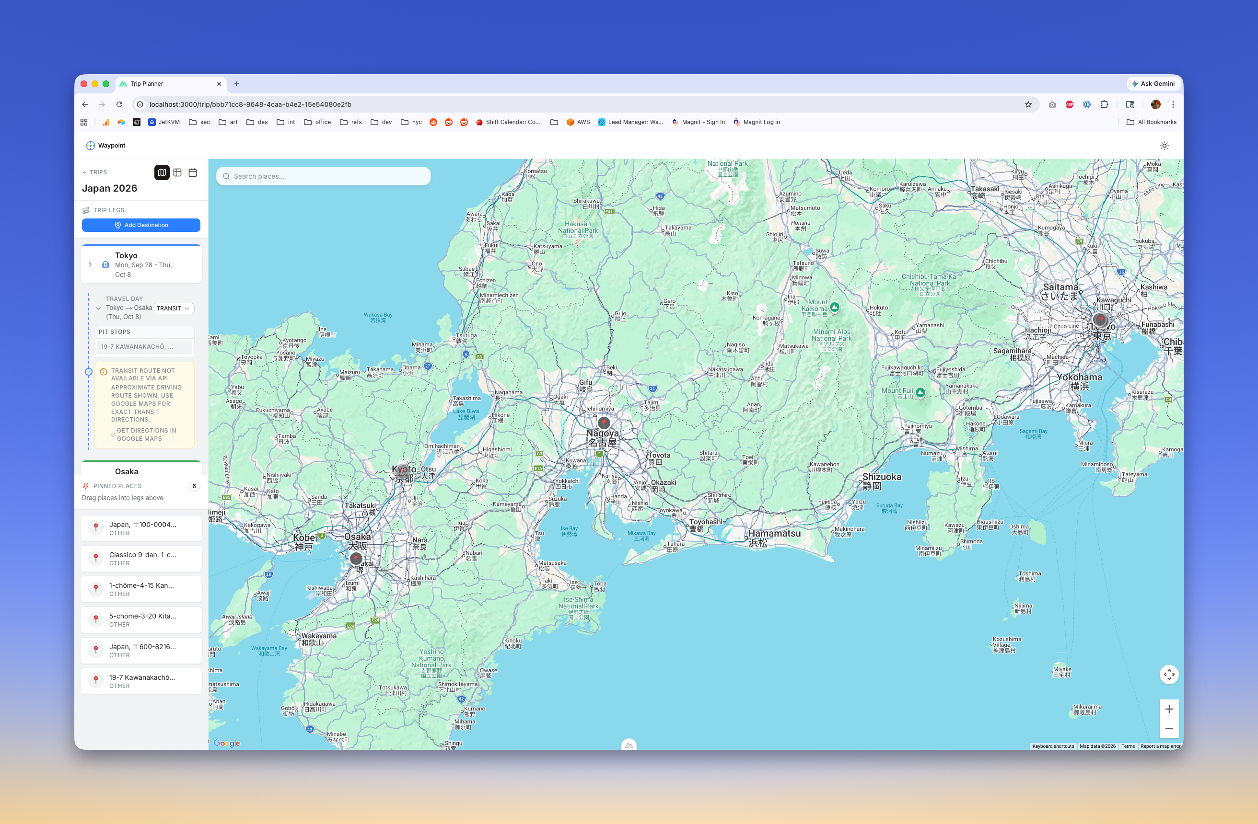Image resolution: width=1258 pixels, height=824 pixels.
Task: Toggle the light/dark theme sun icon
Action: [x=1164, y=146]
